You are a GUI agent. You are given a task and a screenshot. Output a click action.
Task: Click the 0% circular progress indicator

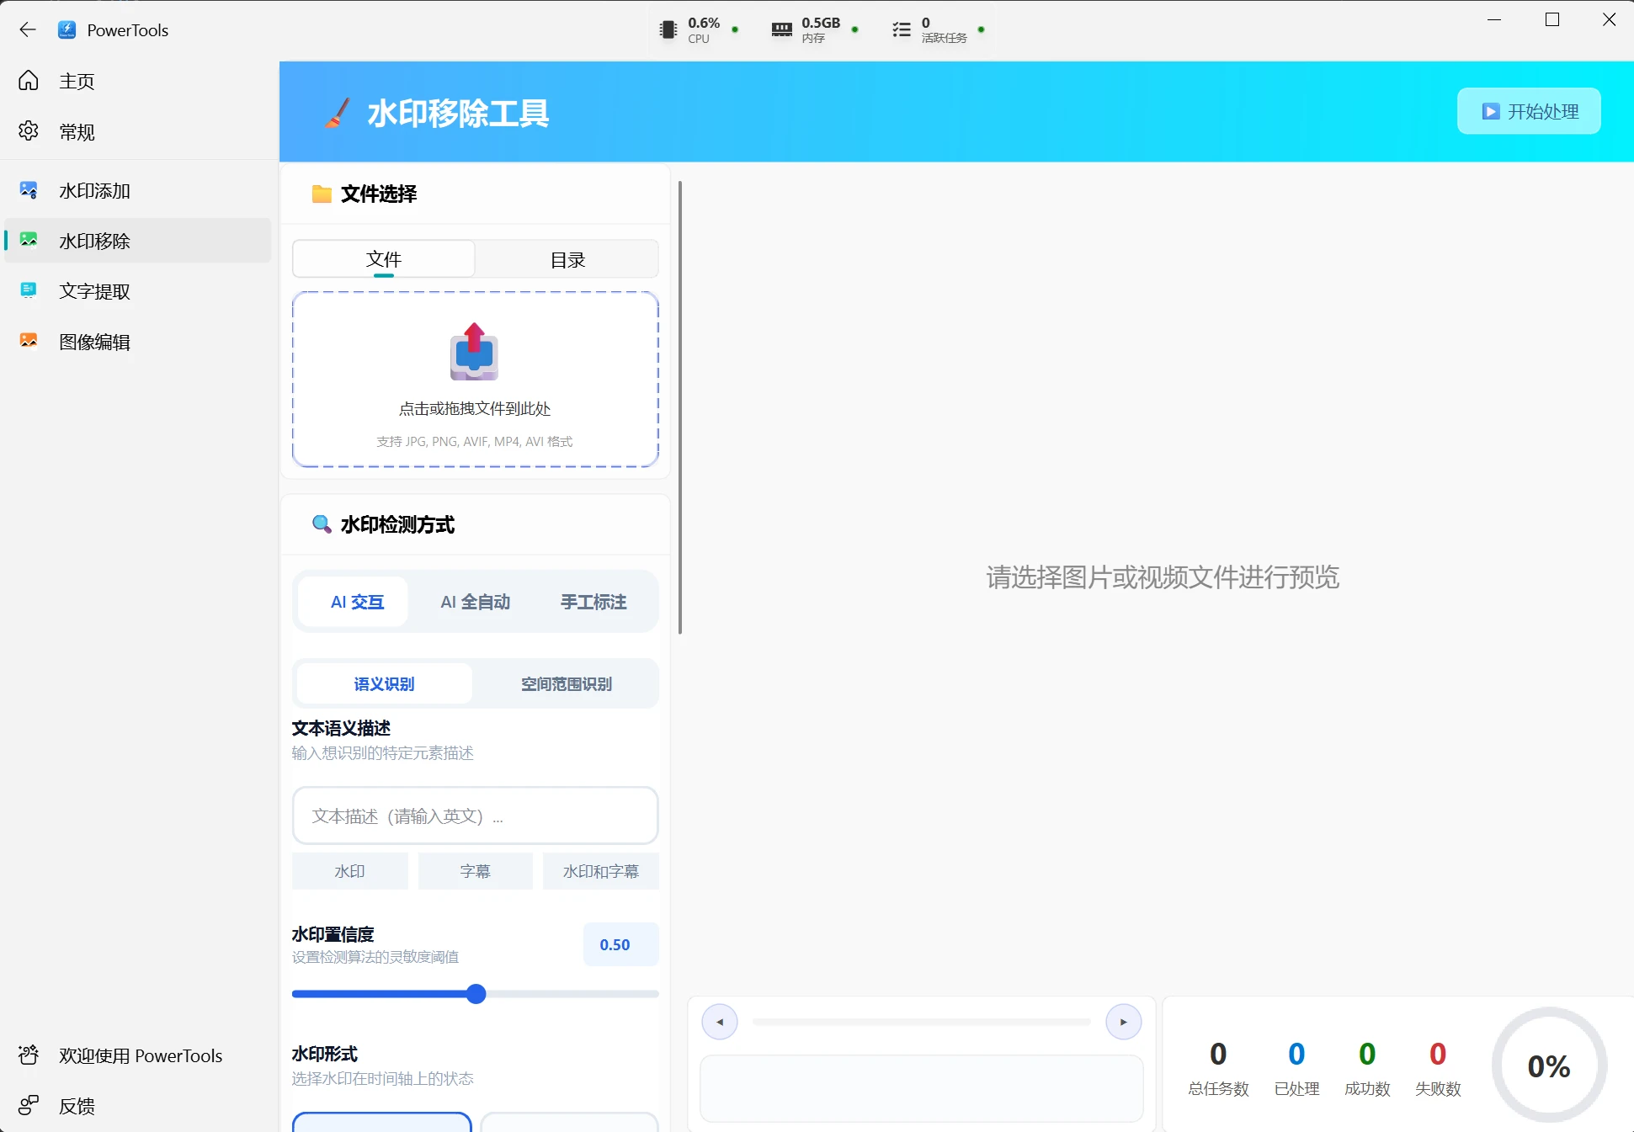(1549, 1066)
